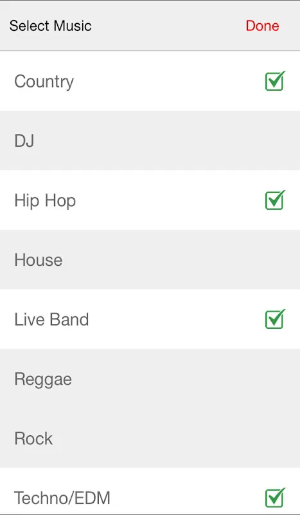Tap the Techno/EDM label text
Image resolution: width=300 pixels, height=515 pixels.
point(62,498)
